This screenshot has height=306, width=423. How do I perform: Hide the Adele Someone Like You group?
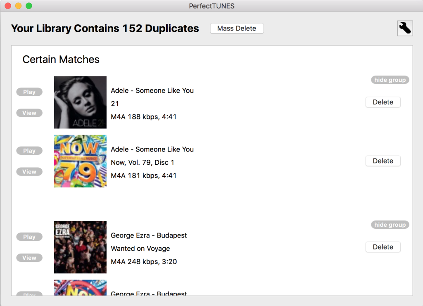390,80
